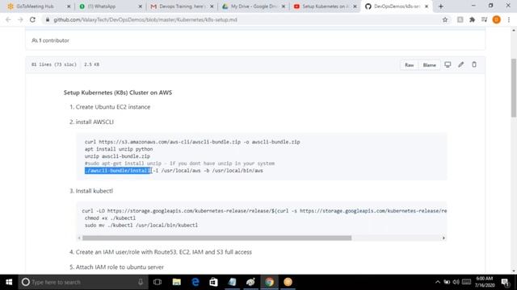This screenshot has height=290, width=517.
Task: Click the '81 lines (73 sloc)' info
Action: pyautogui.click(x=54, y=64)
